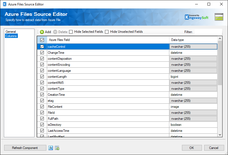228x155 pixels.
Task: Click the Data type column header
Action: pos(193,40)
